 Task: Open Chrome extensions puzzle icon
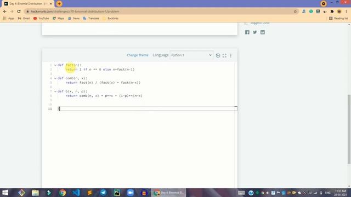point(332,11)
